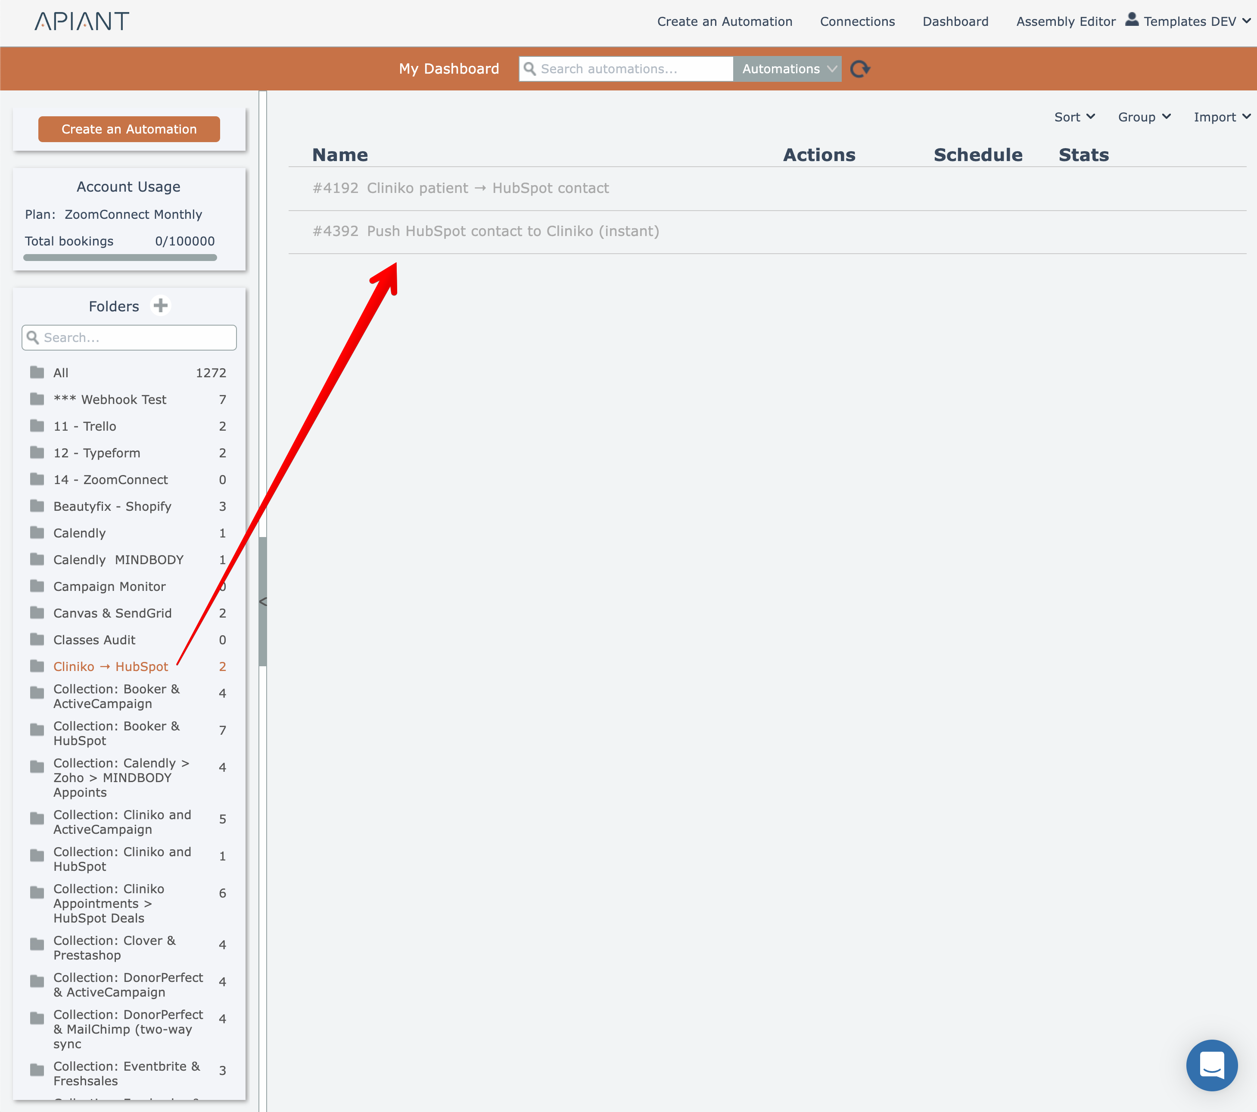Open the Automations search type dropdown

pyautogui.click(x=788, y=69)
